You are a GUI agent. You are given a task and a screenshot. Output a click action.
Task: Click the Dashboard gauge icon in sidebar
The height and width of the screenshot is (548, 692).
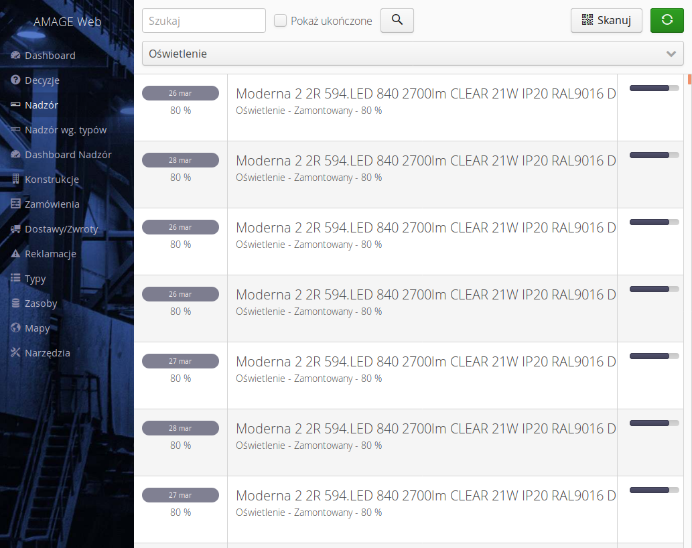click(x=15, y=56)
